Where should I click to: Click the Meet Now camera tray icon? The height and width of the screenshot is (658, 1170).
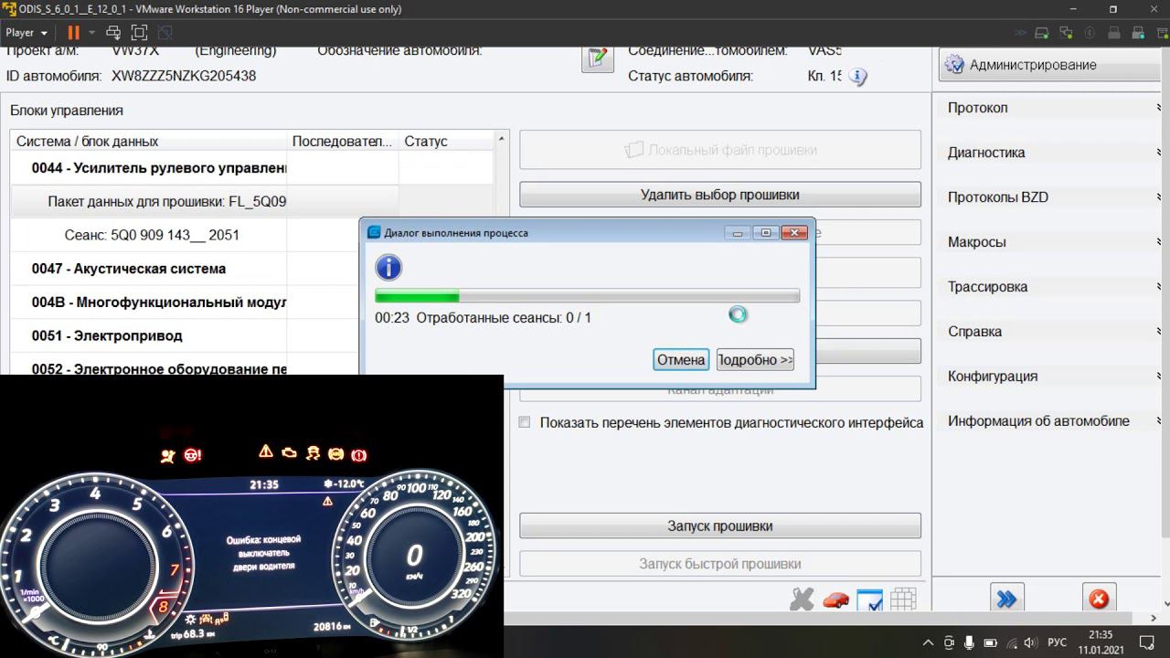949,642
